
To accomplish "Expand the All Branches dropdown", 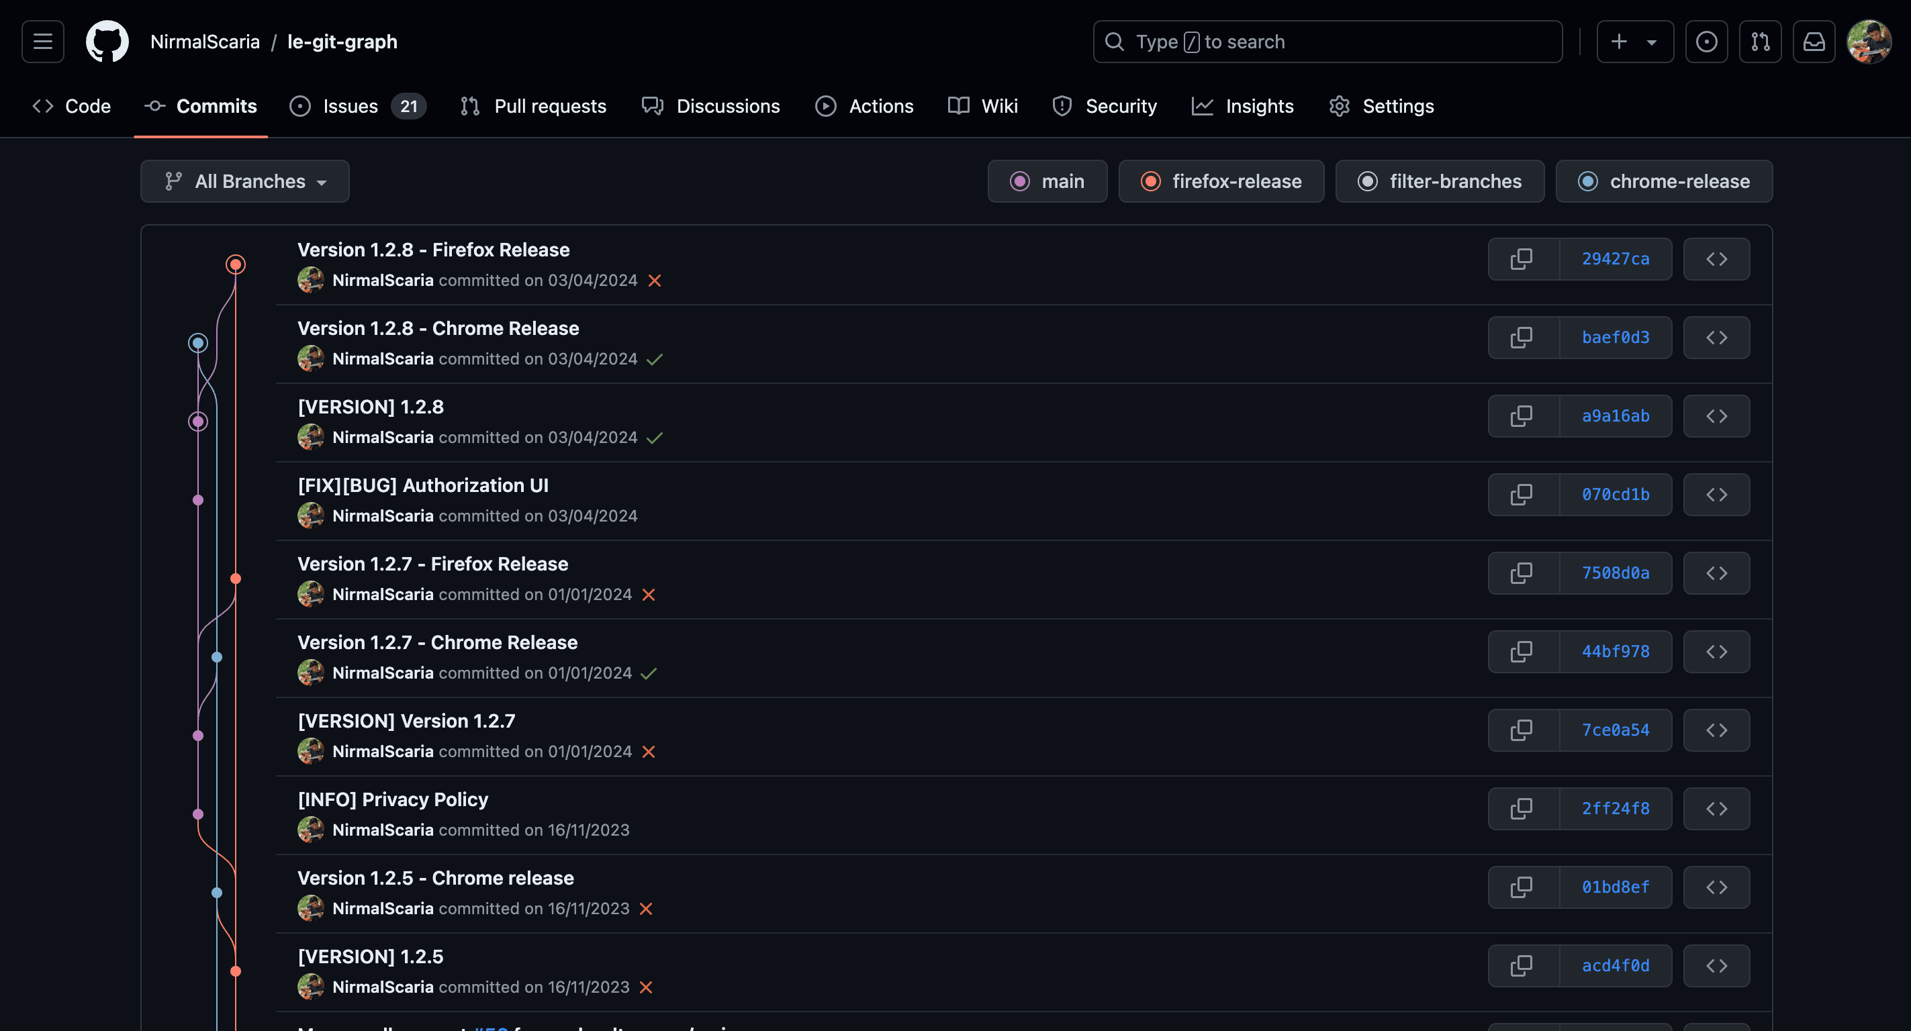I will 245,182.
